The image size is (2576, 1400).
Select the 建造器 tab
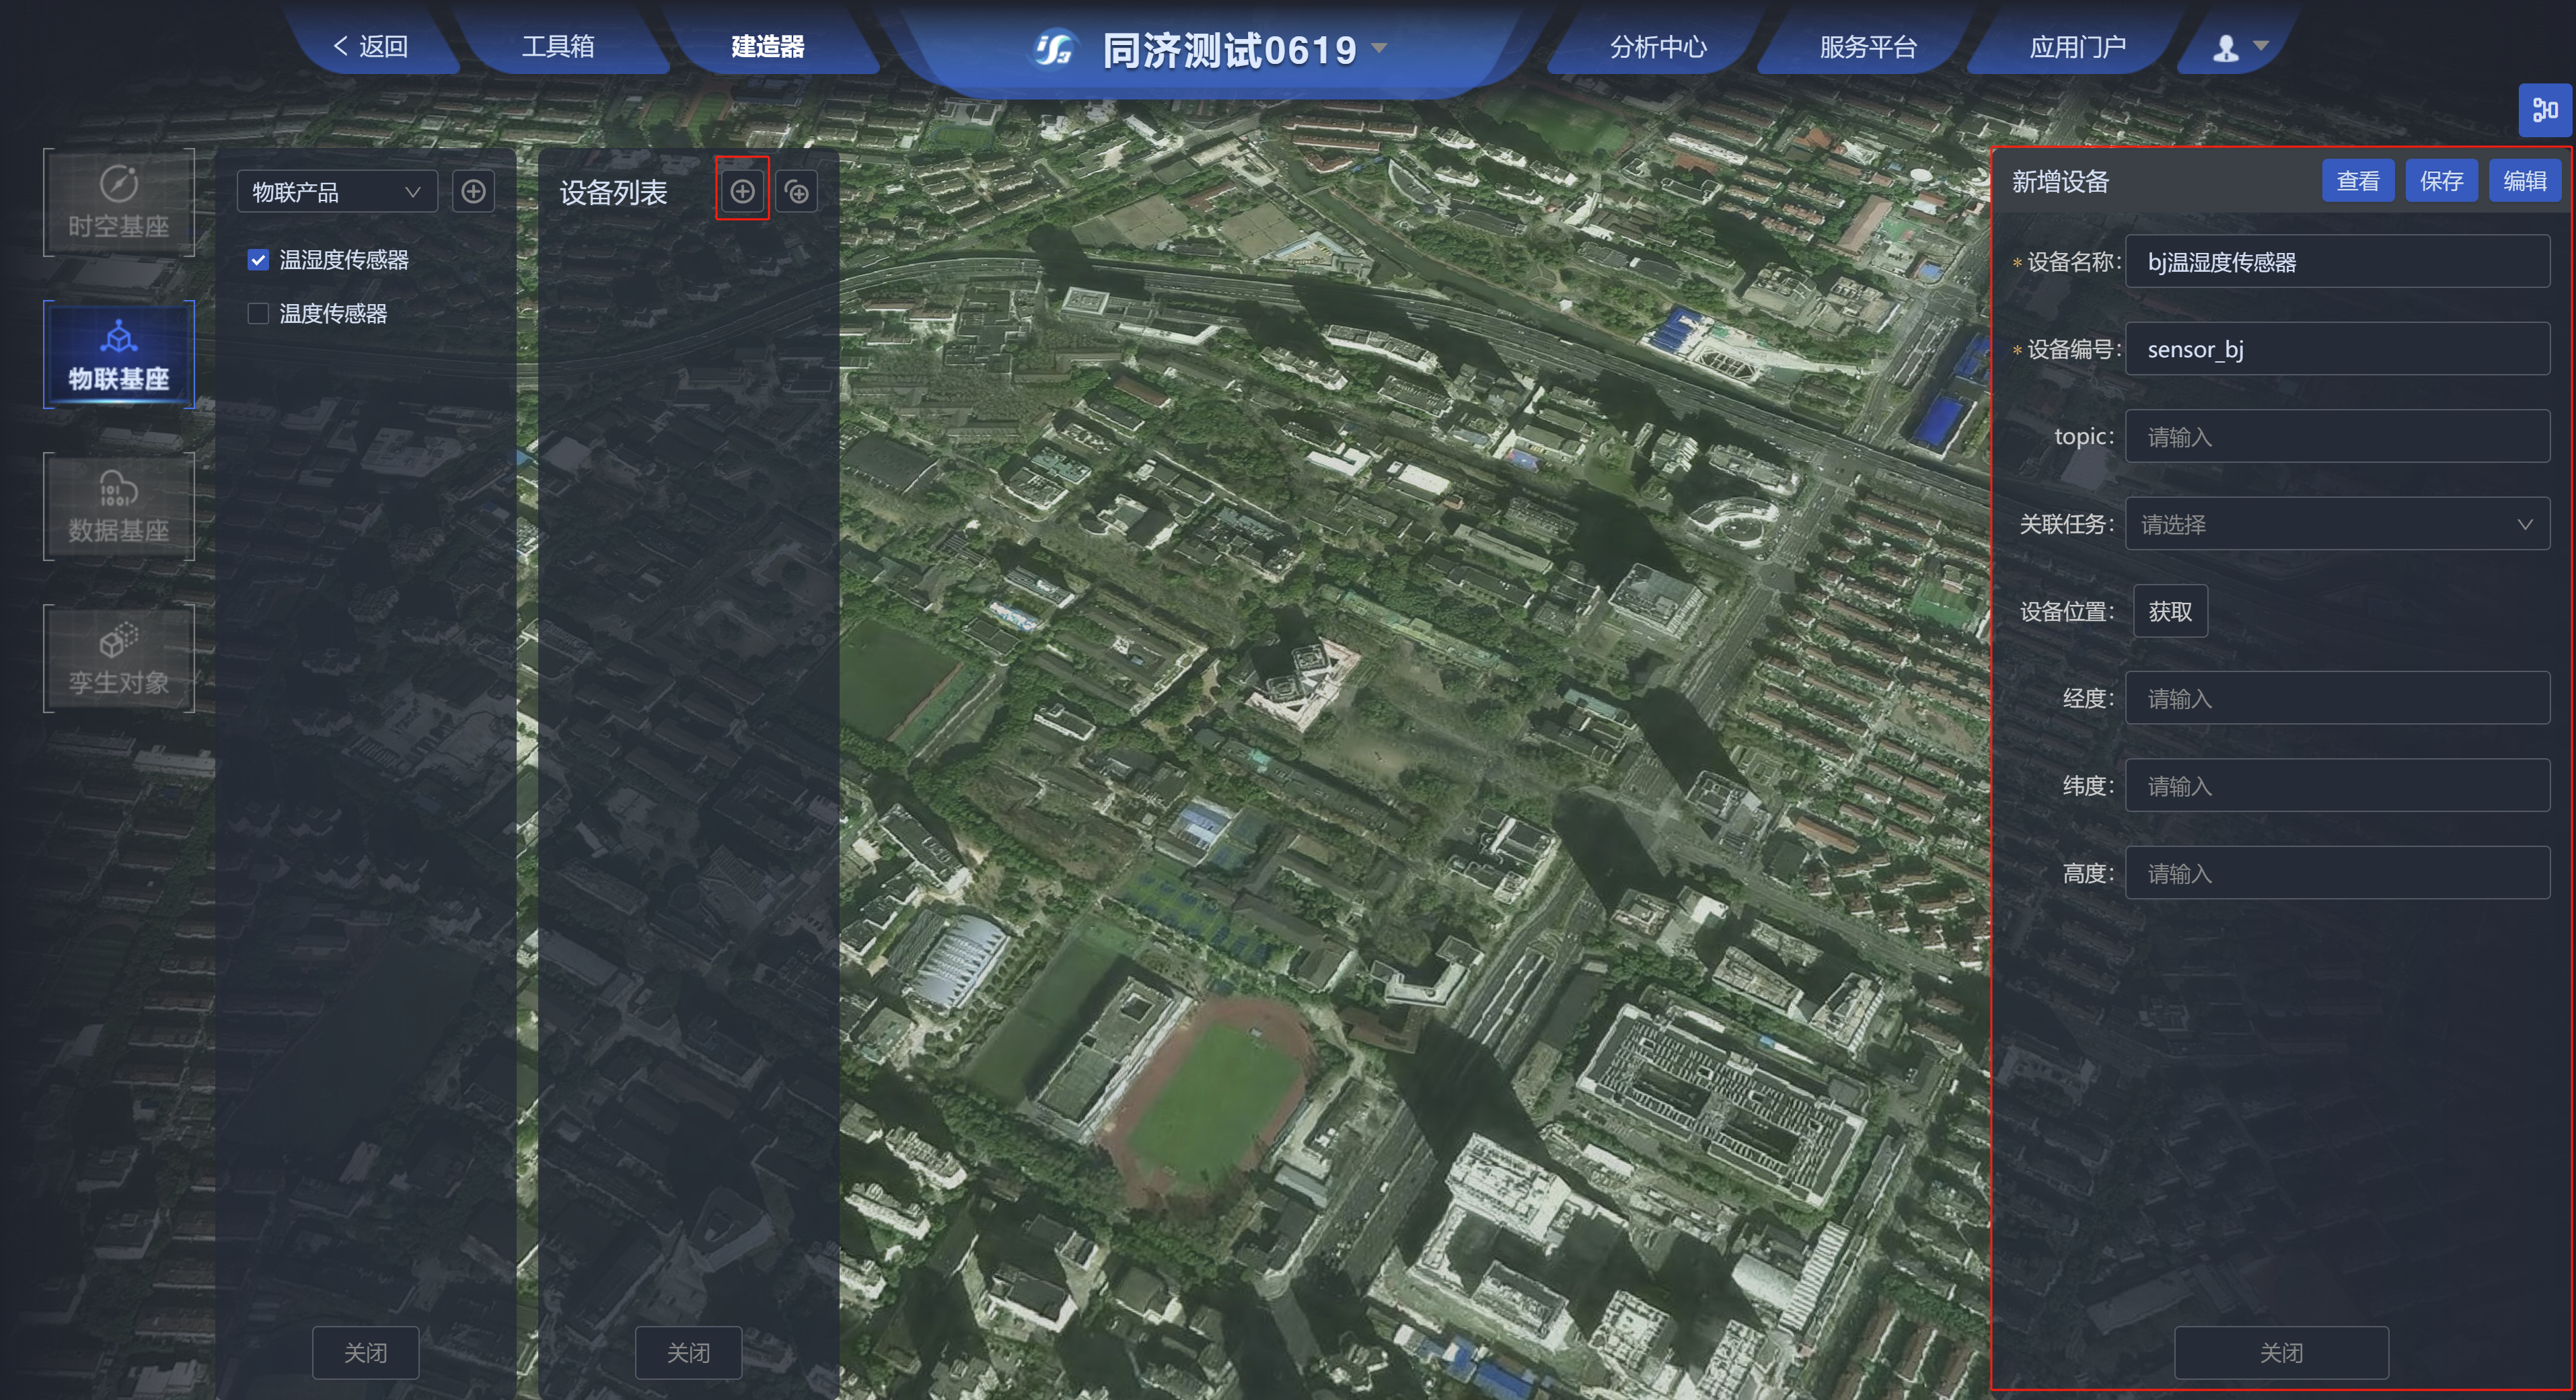[x=768, y=46]
